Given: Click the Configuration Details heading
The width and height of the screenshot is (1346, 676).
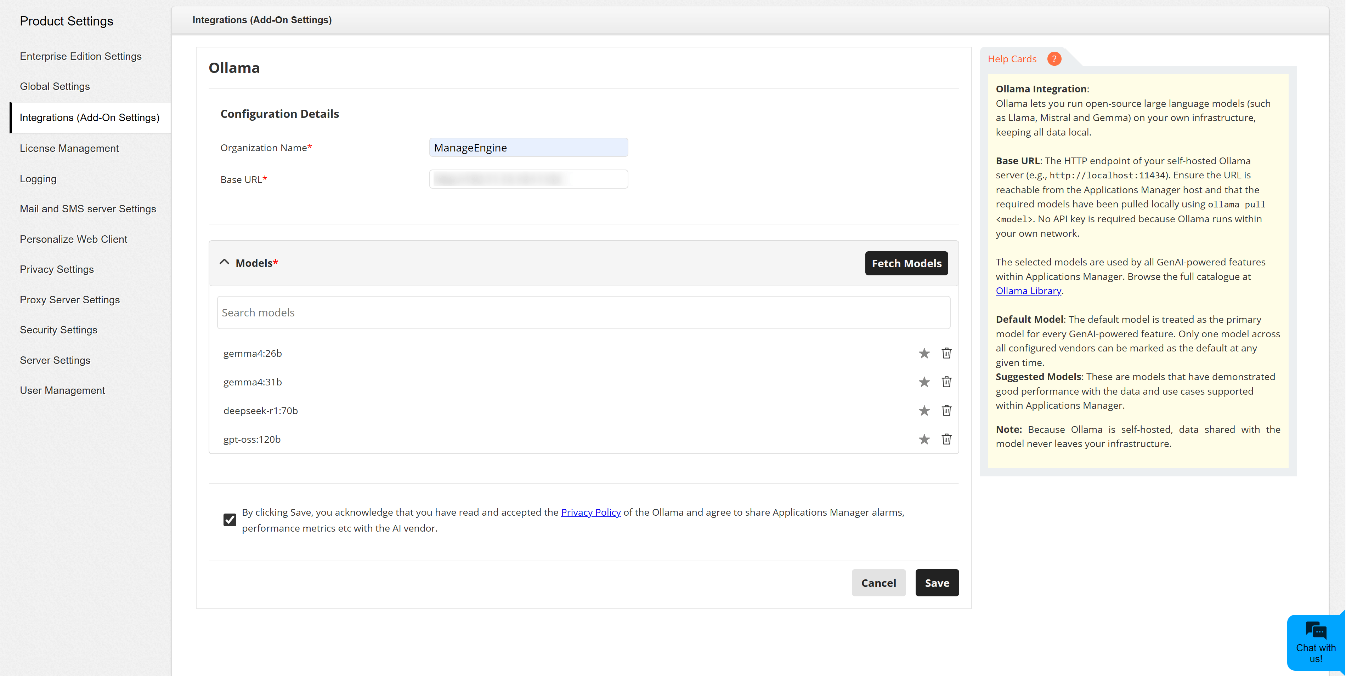Looking at the screenshot, I should point(279,114).
